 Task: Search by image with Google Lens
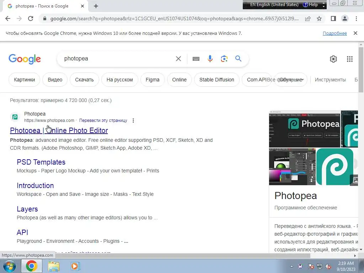coord(224,59)
